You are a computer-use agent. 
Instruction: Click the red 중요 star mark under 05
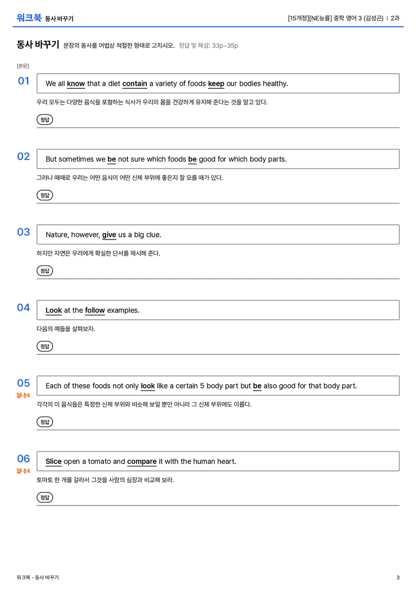pos(23,395)
